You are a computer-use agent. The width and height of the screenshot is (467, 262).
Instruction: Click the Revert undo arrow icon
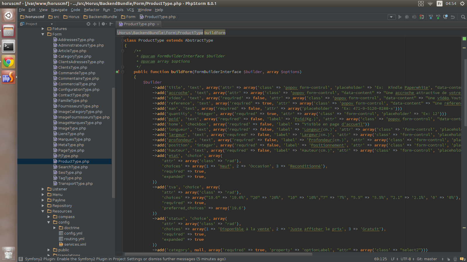(453, 17)
